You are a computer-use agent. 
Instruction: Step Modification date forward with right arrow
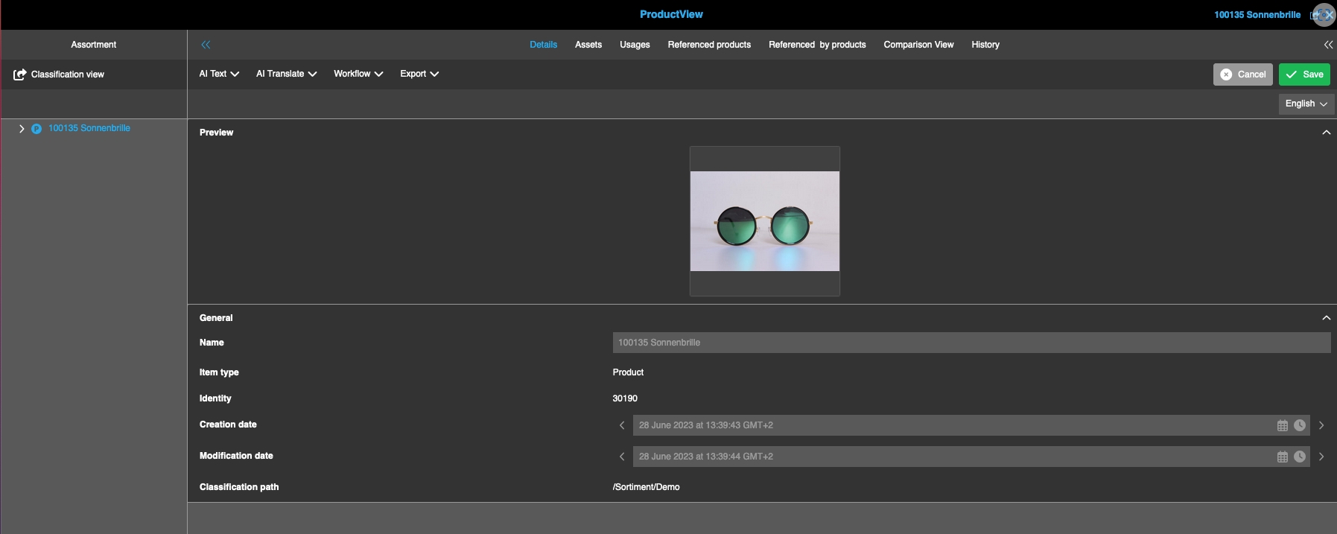(1321, 457)
